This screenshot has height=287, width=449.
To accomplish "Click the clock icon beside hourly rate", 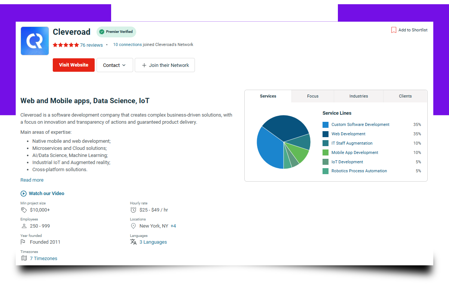I will pyautogui.click(x=133, y=210).
